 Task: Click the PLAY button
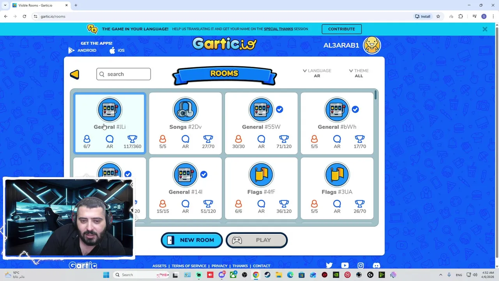[257, 240]
